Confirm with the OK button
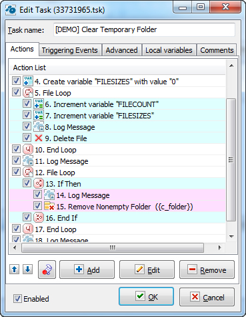This screenshot has width=246, height=317. 146,297
